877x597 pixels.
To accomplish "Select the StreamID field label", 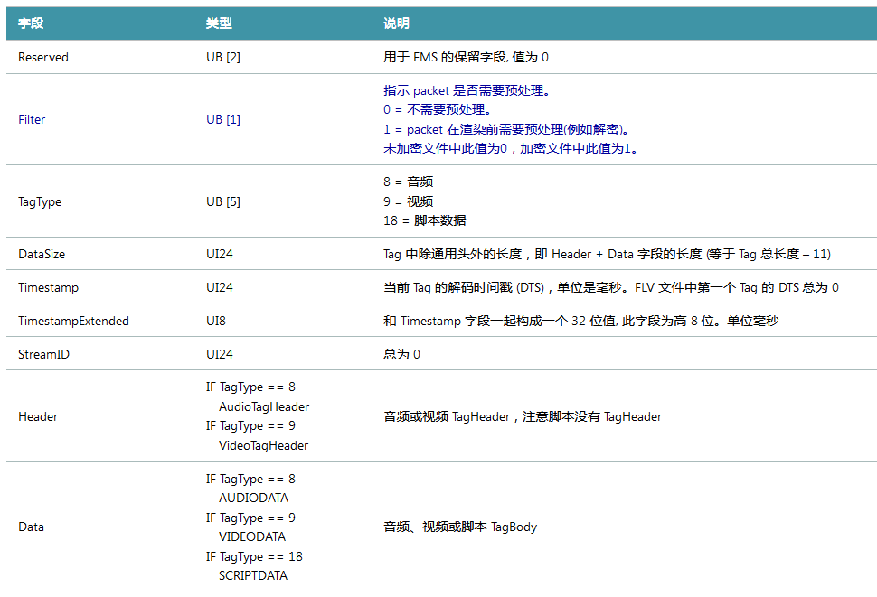I will [x=39, y=353].
